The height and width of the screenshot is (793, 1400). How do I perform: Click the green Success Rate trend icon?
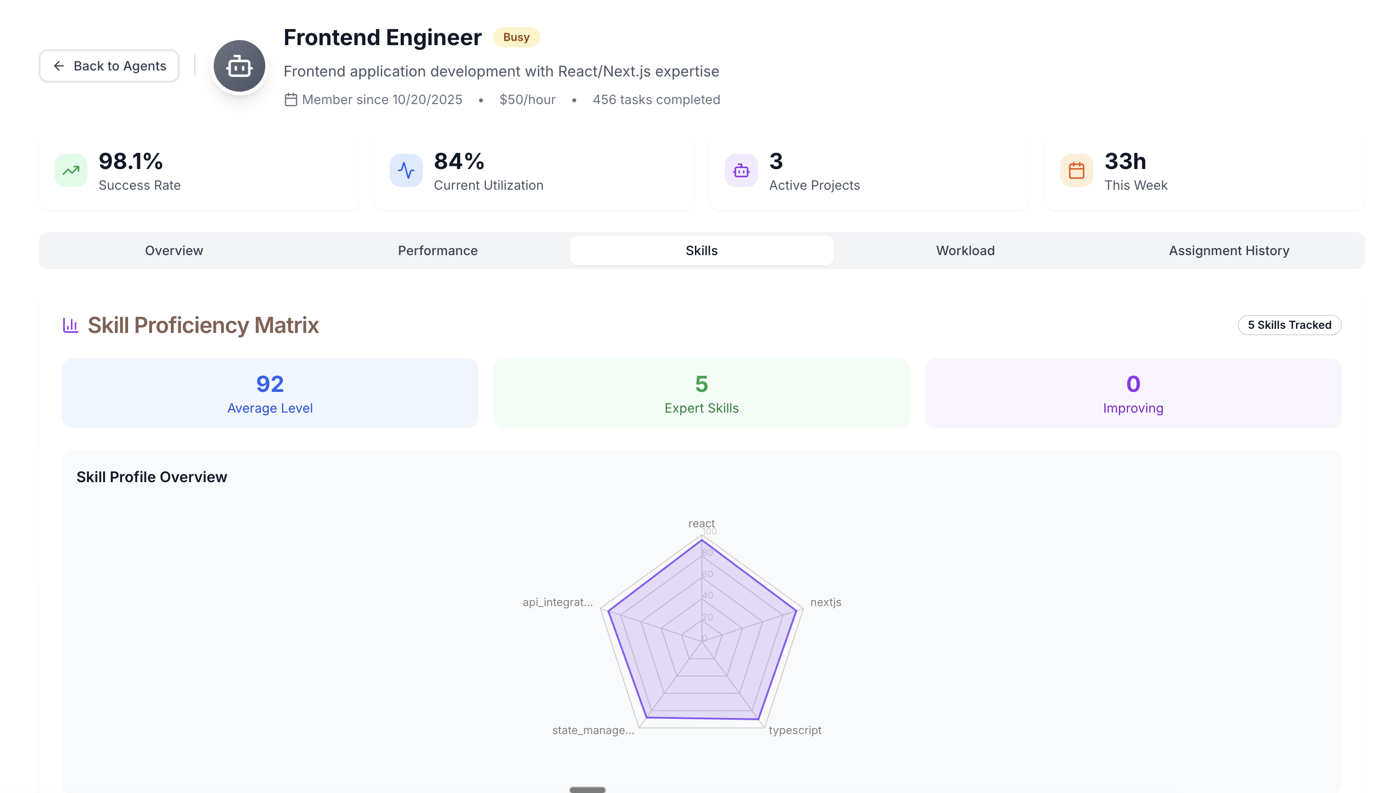(71, 170)
